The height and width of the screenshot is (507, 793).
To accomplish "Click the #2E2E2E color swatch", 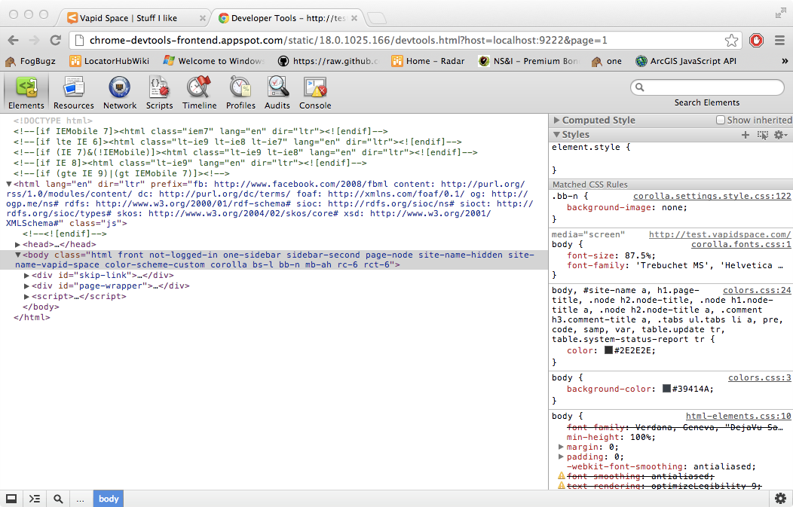I will point(608,350).
